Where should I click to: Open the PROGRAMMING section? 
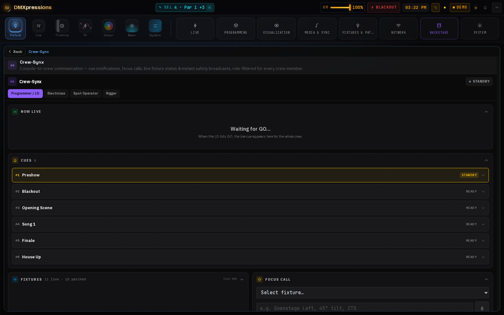236,28
